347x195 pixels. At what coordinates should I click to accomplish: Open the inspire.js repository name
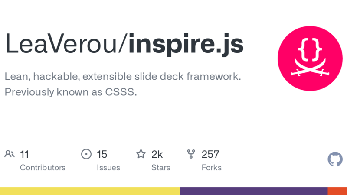coord(186,44)
